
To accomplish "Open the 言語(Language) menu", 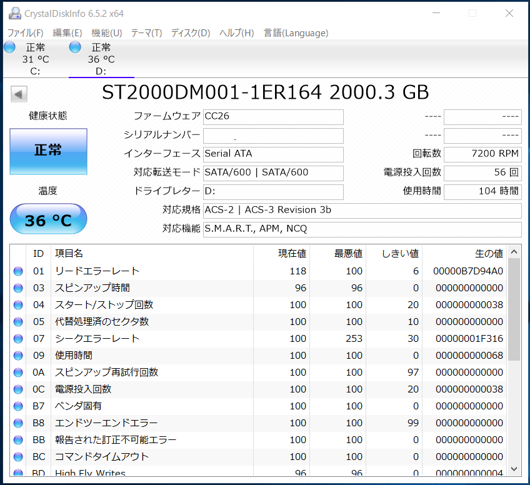I will 296,32.
